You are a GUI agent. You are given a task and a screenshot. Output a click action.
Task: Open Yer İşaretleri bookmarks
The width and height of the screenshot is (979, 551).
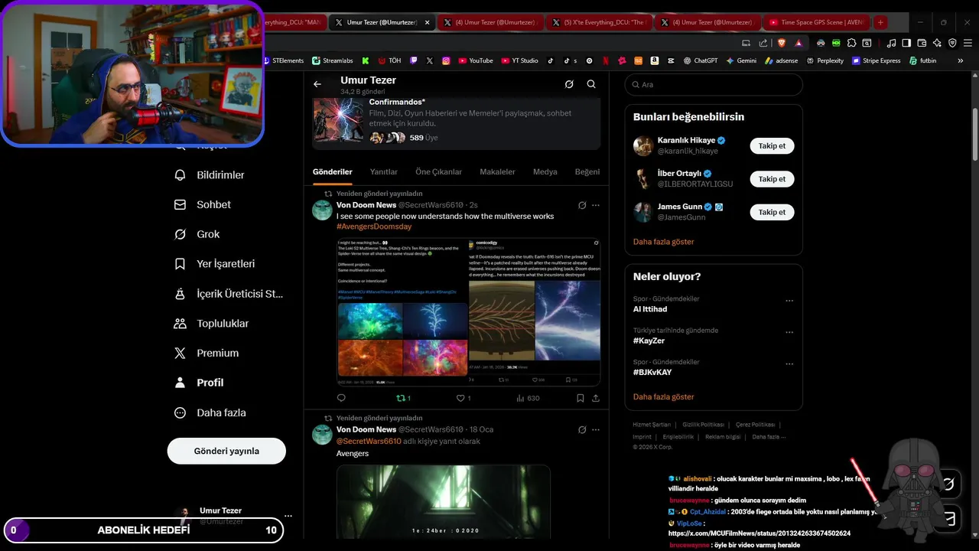coord(215,264)
